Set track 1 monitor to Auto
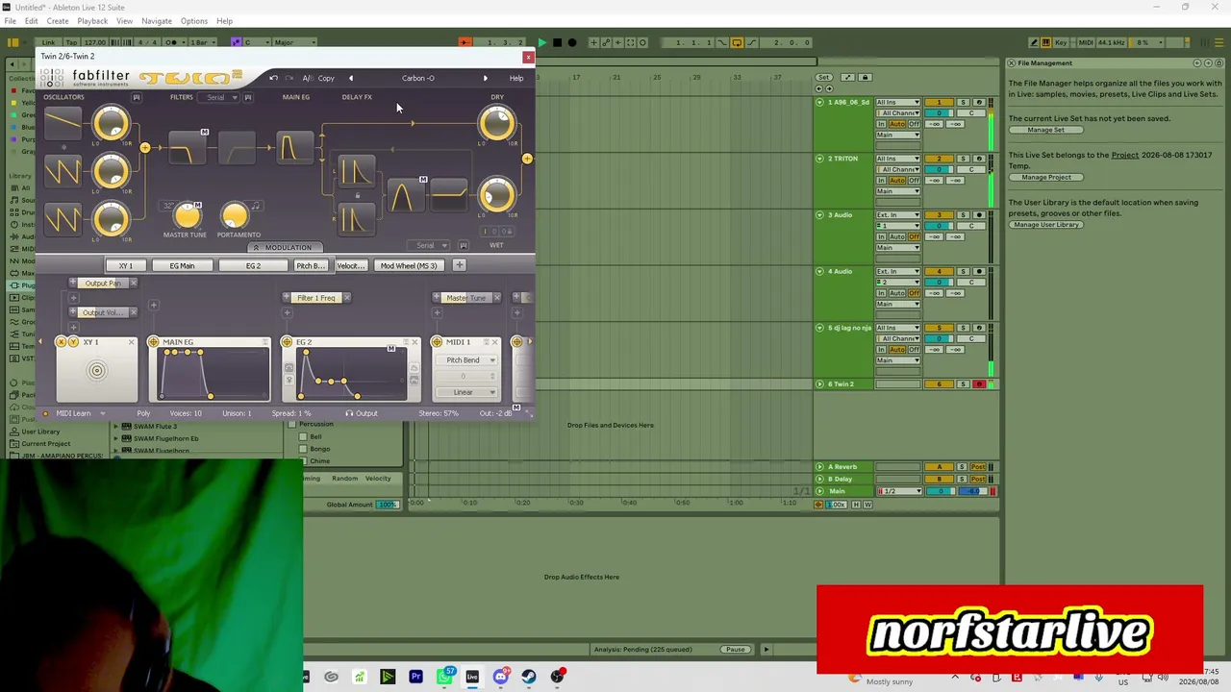1231x692 pixels. pyautogui.click(x=897, y=124)
